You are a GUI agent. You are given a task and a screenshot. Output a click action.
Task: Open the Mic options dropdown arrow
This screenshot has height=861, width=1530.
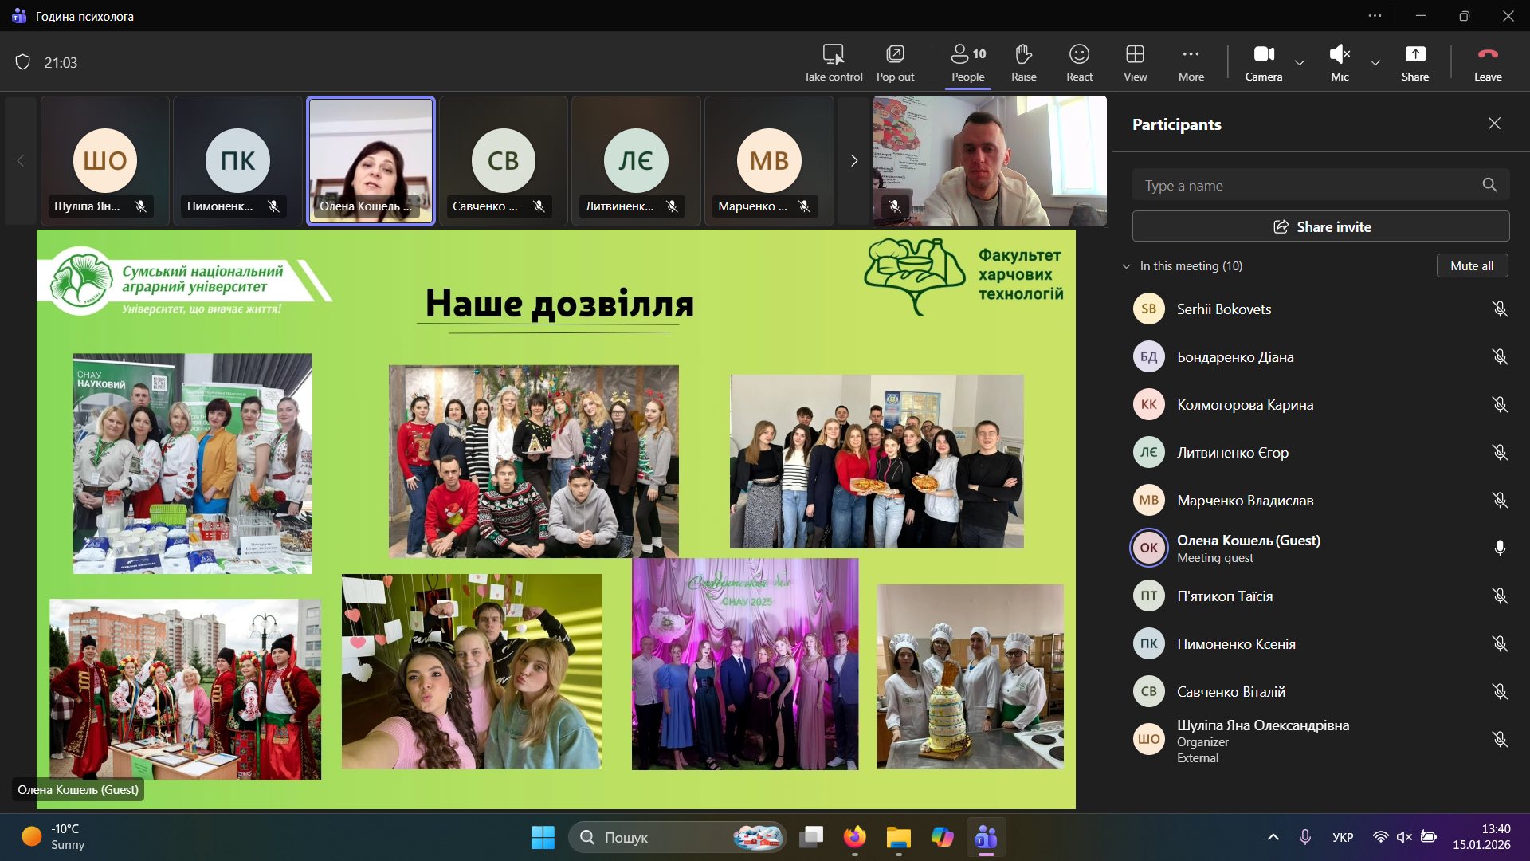click(x=1375, y=62)
